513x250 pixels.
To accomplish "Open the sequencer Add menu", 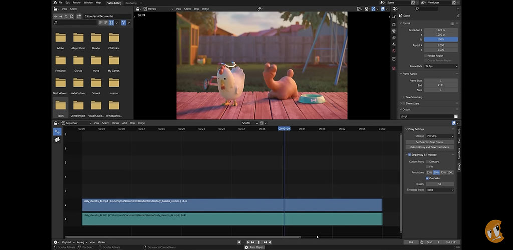I will click(124, 123).
